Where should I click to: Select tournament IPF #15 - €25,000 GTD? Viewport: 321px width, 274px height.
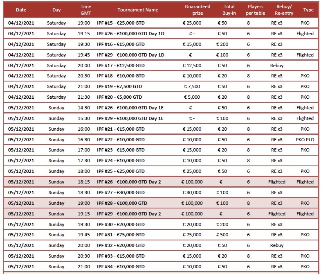[121, 23]
